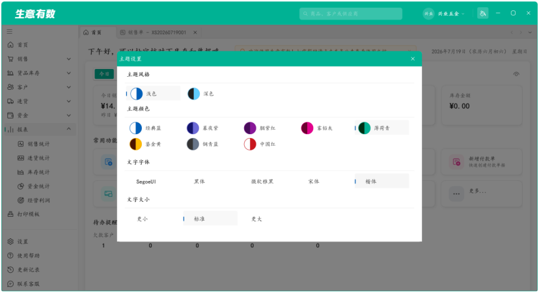This screenshot has width=539, height=293.
Task: Close the 销售单 XS20260719001 tab
Action: pos(195,33)
